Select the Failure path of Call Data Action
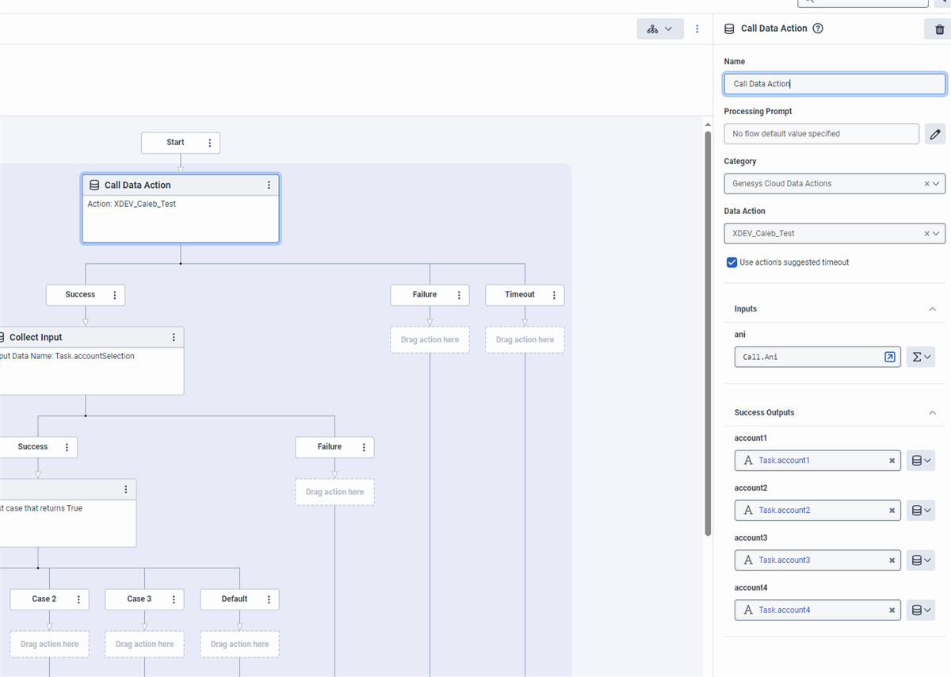 tap(424, 295)
